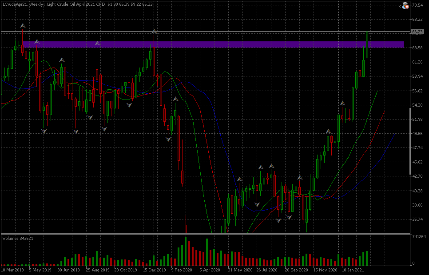Click the '5 Apr 2020' date label
Screen dimensions: 429x275
(x=210, y=270)
